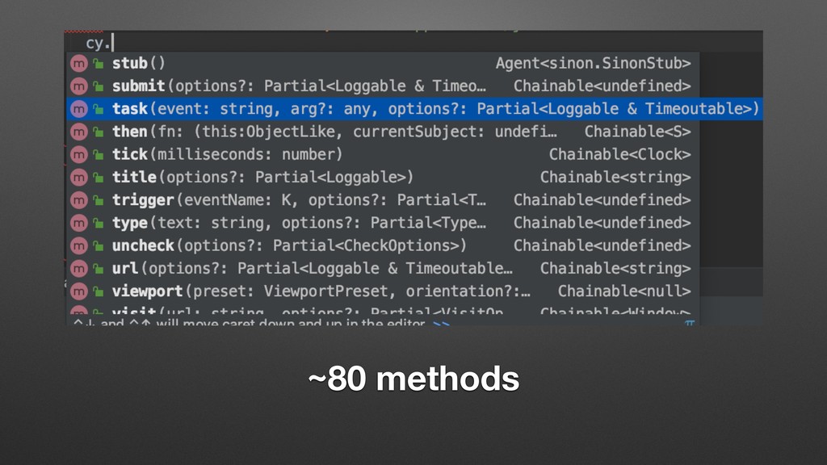Screen dimensions: 827x465
Task: Pick the then(fn:) completion item
Action: [383, 132]
